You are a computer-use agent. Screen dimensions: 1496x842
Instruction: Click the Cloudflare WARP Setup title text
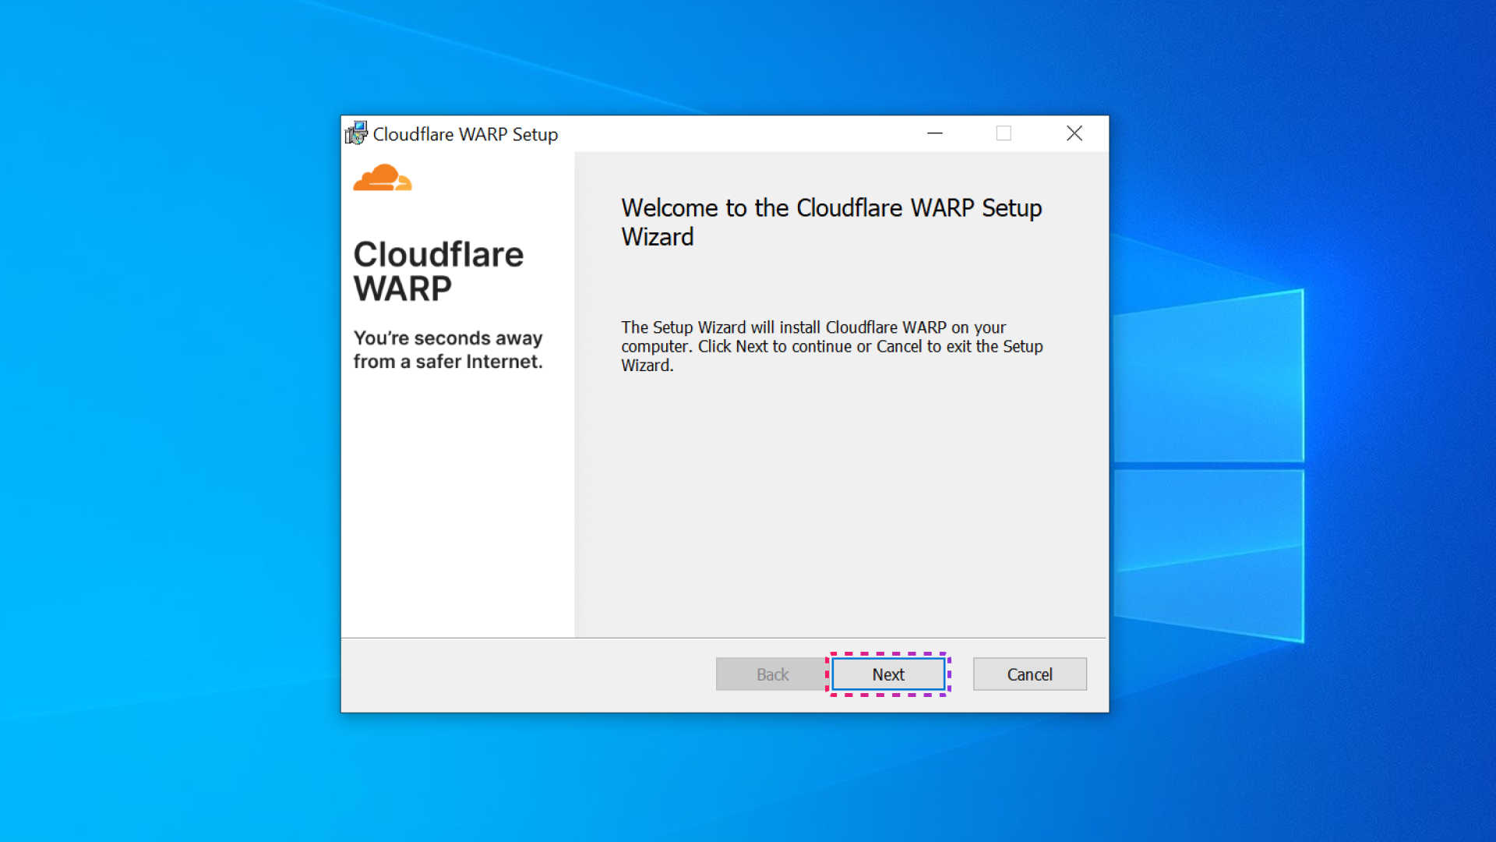(x=464, y=134)
